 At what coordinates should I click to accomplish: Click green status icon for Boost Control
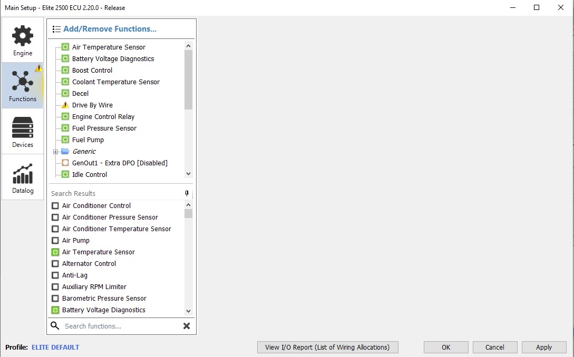[65, 70]
